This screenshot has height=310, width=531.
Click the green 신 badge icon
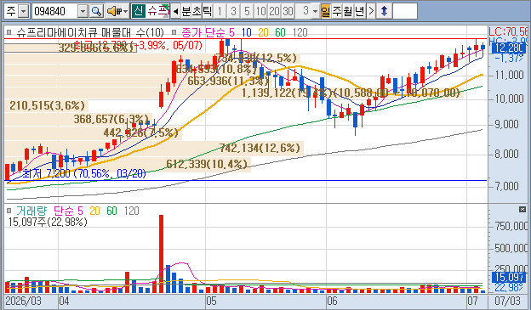pyautogui.click(x=138, y=11)
